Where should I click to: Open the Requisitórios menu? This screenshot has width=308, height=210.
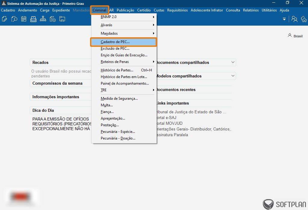pyautogui.click(x=177, y=10)
